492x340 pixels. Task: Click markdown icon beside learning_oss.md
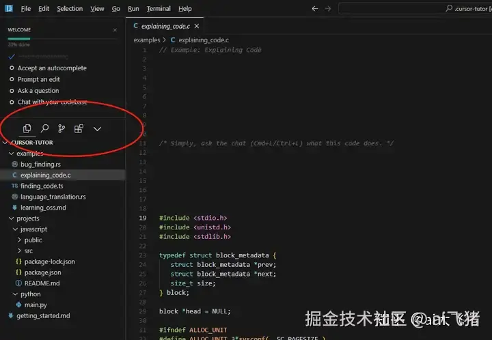coord(14,207)
